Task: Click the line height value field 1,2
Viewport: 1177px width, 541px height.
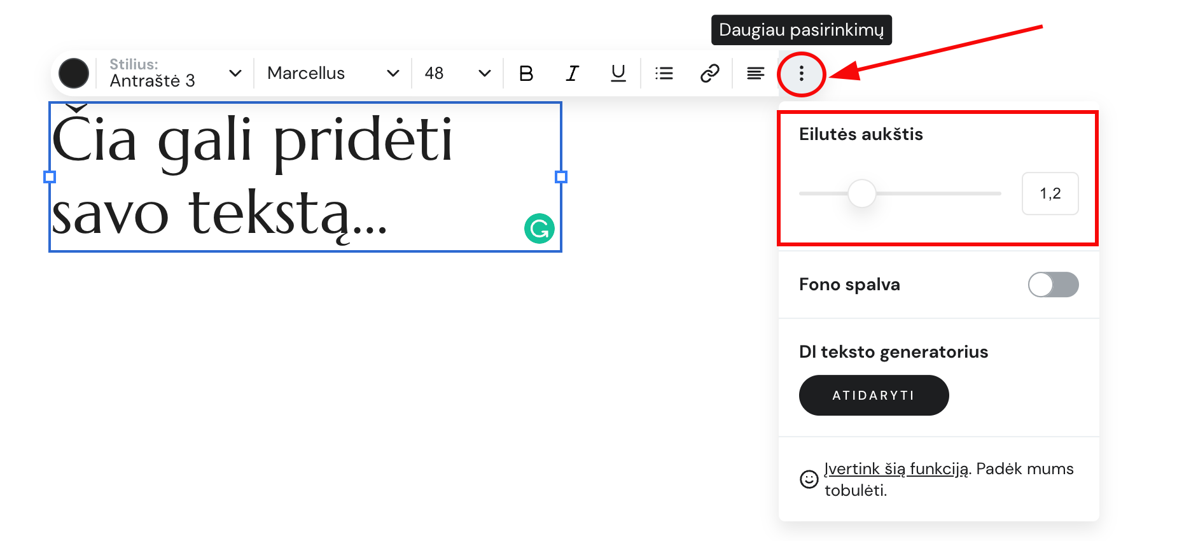Action: click(1050, 193)
